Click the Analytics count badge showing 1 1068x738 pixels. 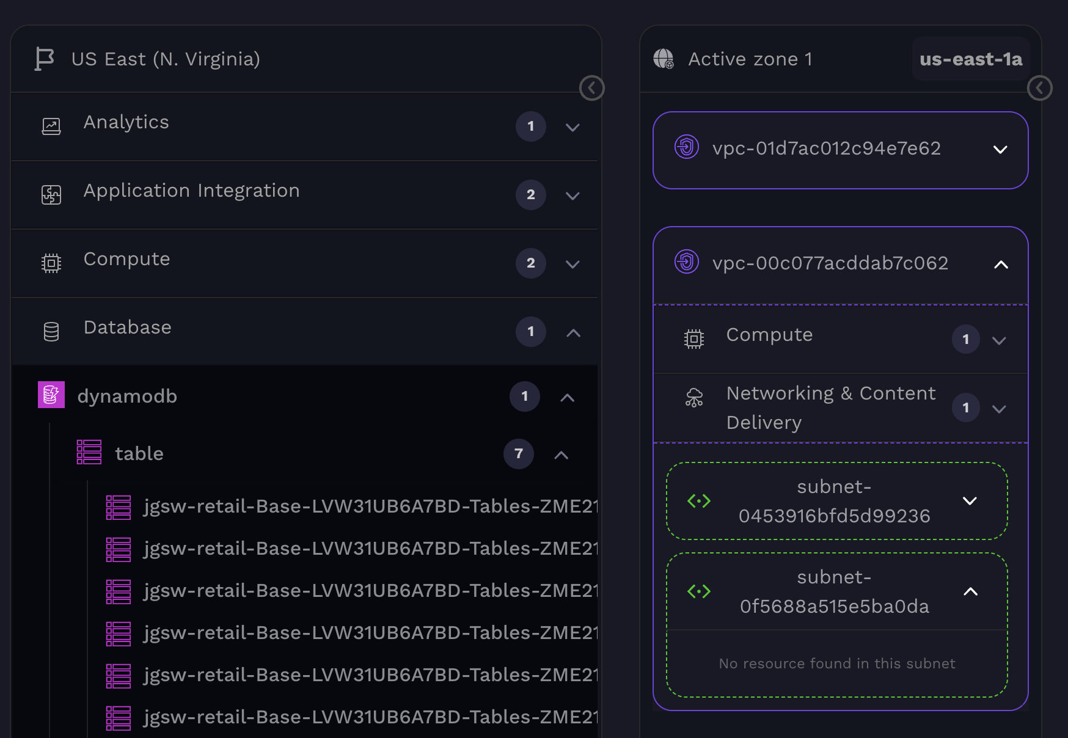pos(531,126)
